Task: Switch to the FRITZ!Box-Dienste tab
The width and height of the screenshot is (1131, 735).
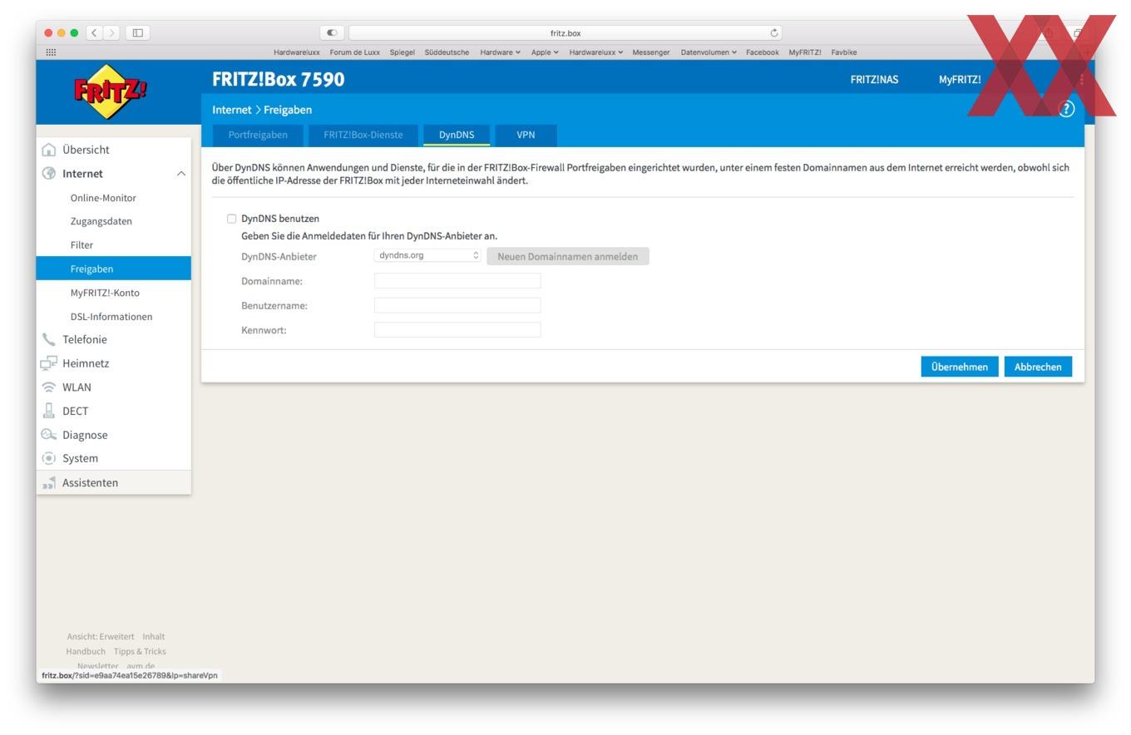Action: point(363,135)
